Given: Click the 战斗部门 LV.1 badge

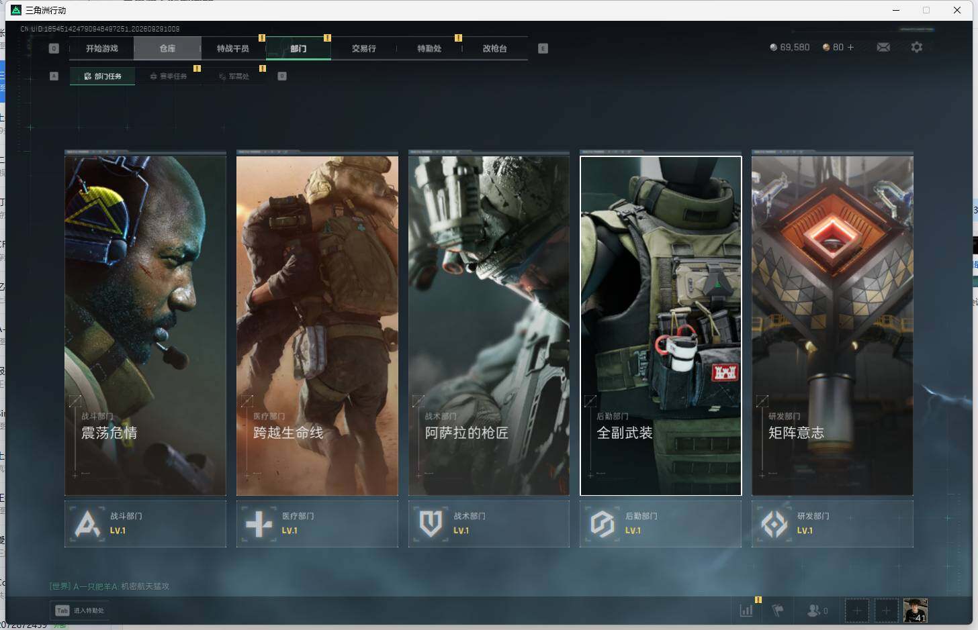Looking at the screenshot, I should click(x=145, y=524).
